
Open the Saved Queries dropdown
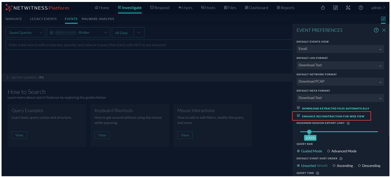tap(26, 33)
